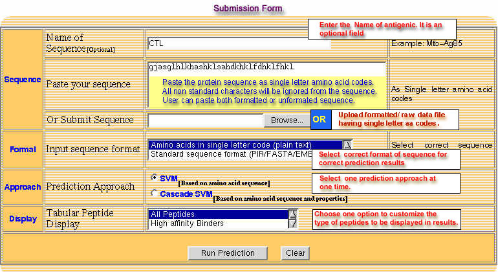Viewport: 498px width, 272px height.
Task: Click the blue Sequence section label
Action: pos(23,80)
